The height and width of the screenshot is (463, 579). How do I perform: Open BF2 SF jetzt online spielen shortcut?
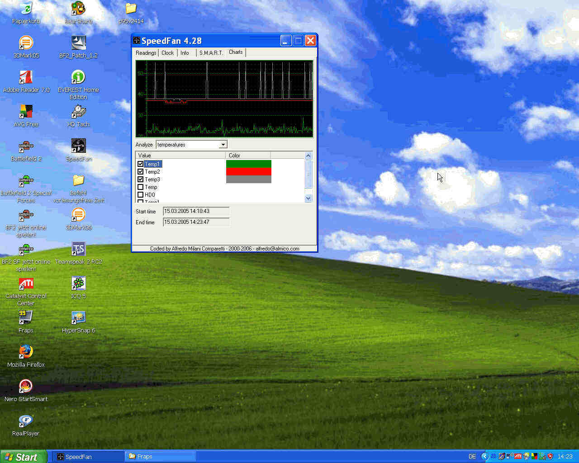26,257
